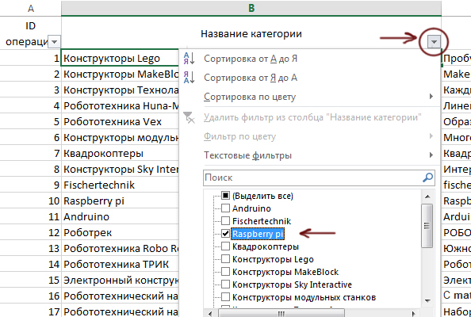Select column A header
471x317 pixels.
[x=30, y=8]
